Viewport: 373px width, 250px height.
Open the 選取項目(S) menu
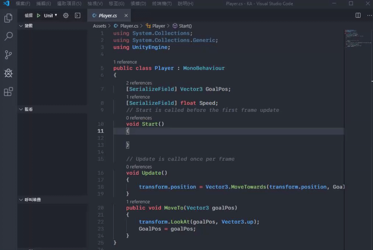[x=69, y=4]
